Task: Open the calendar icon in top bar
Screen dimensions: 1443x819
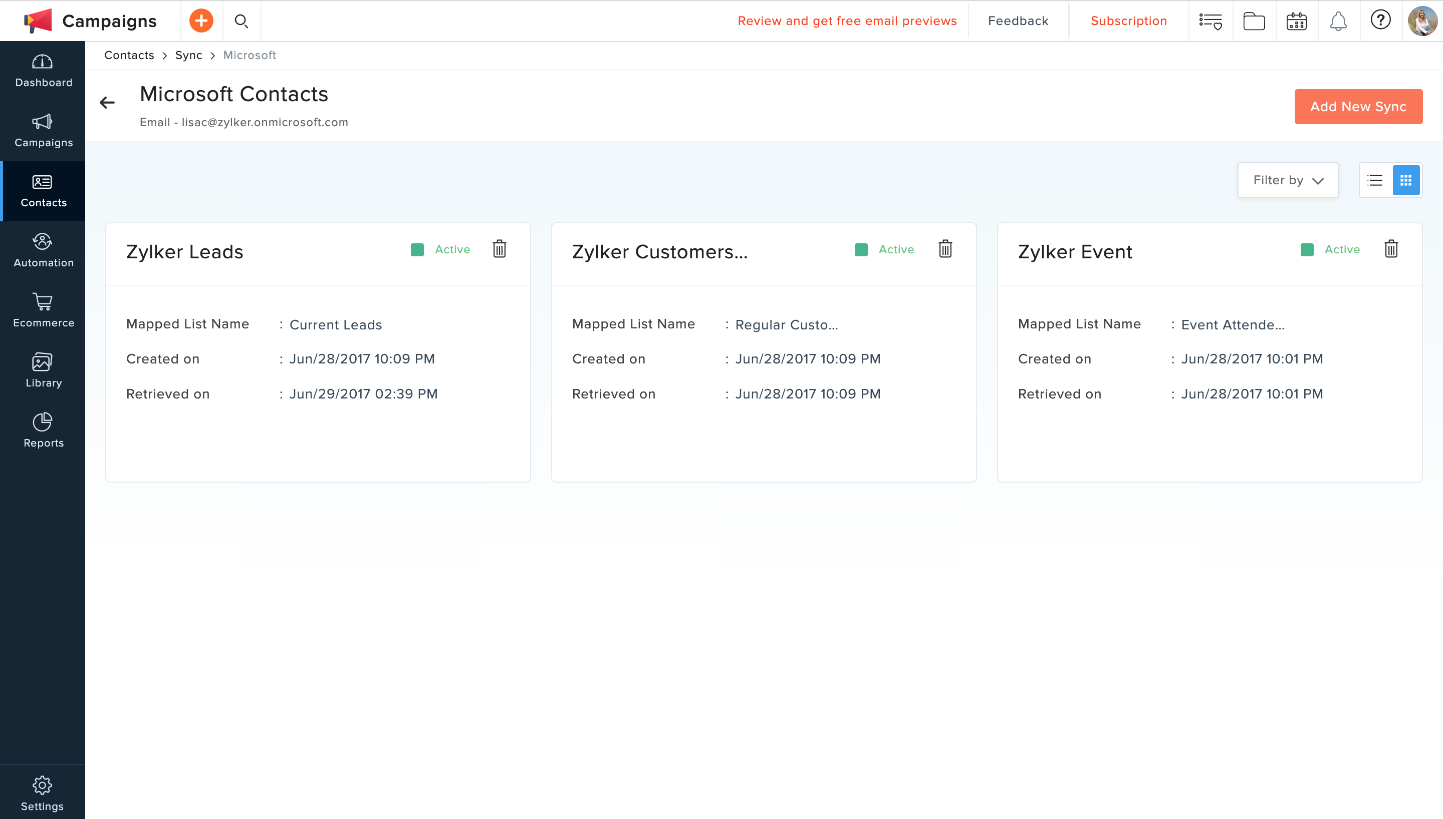Action: point(1296,22)
